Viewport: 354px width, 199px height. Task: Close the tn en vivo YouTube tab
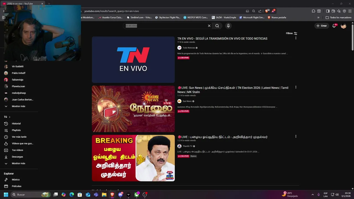pos(42,4)
